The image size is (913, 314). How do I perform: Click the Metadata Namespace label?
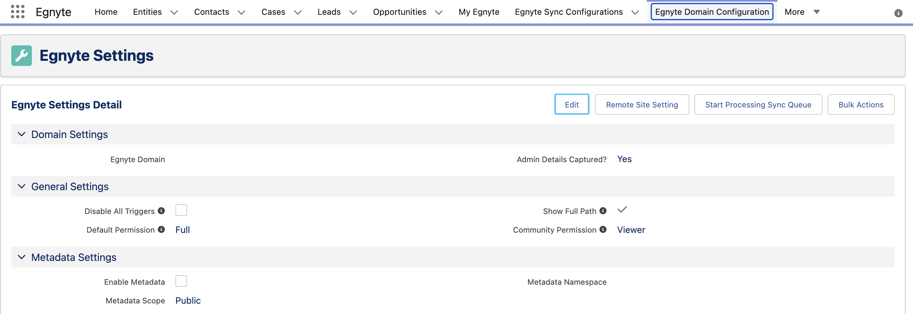pos(567,282)
